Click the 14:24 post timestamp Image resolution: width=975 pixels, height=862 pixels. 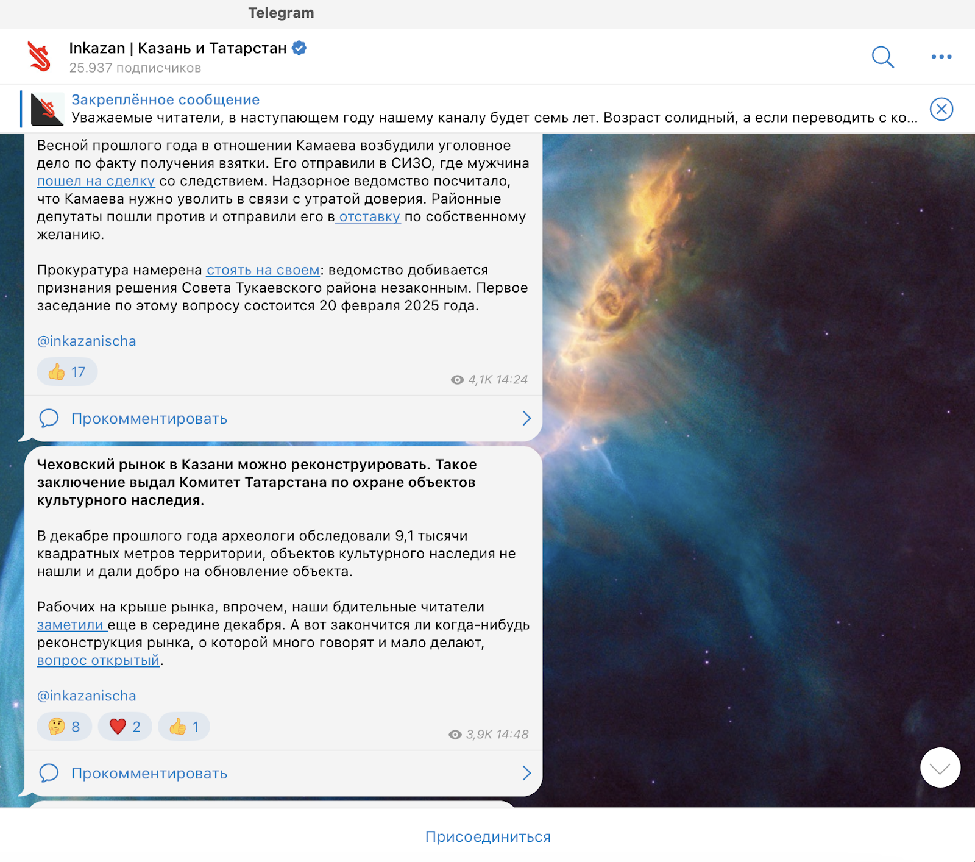(512, 380)
